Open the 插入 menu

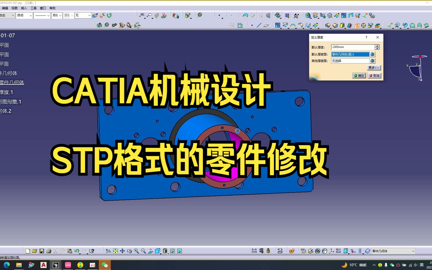(x=24, y=8)
